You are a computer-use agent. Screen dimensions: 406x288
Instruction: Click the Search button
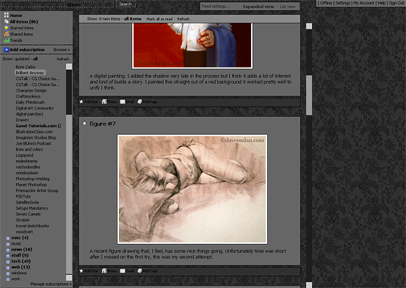point(126,4)
